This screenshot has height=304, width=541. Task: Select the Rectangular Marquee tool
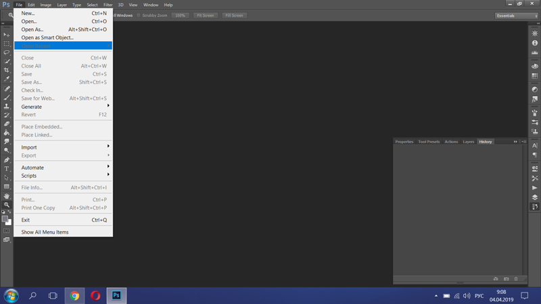[x=7, y=44]
